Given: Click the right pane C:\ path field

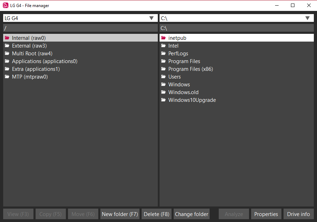Looking at the screenshot, I should [236, 28].
